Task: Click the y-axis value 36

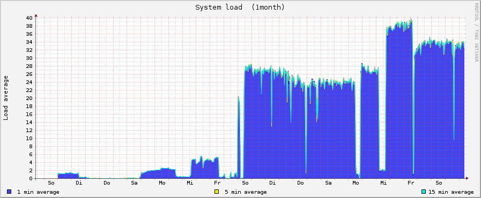Action: pyautogui.click(x=29, y=34)
